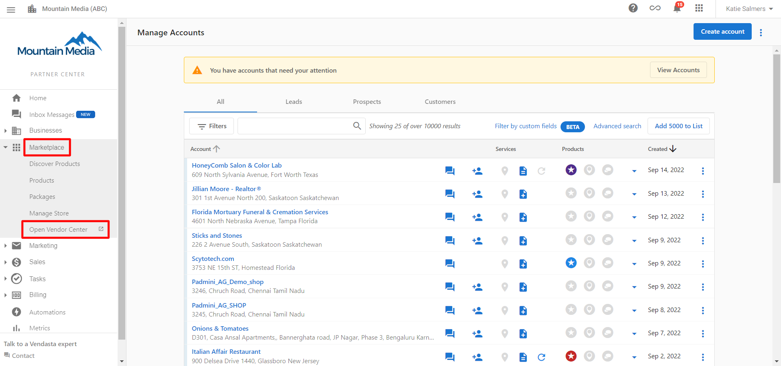The image size is (781, 366).
Task: Click Filter by custom fields link
Action: [526, 126]
